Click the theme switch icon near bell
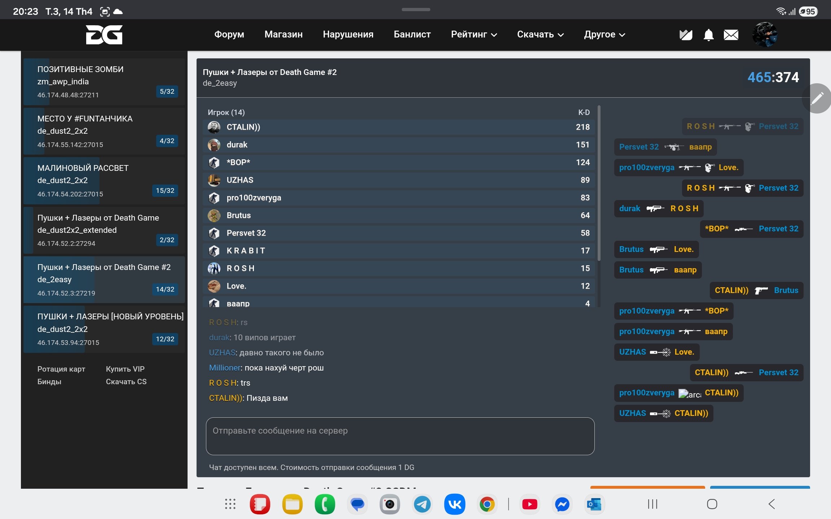831x519 pixels. click(x=685, y=35)
